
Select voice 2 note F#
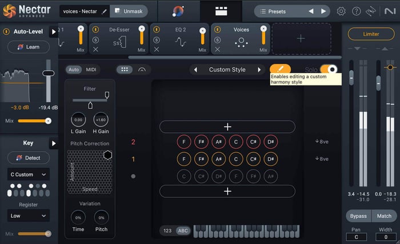tap(201, 142)
